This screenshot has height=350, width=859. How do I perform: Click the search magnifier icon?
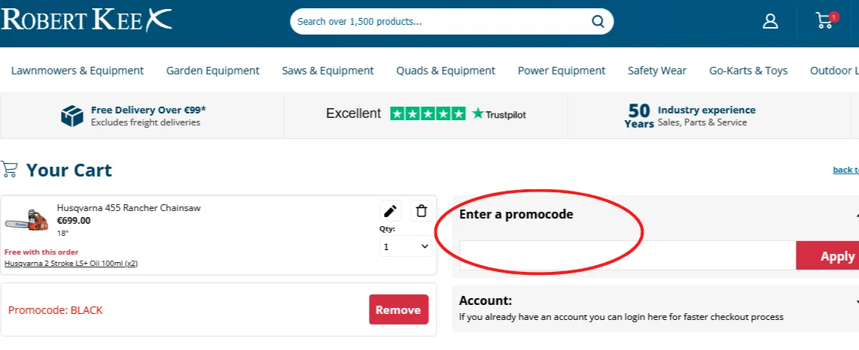tap(598, 22)
